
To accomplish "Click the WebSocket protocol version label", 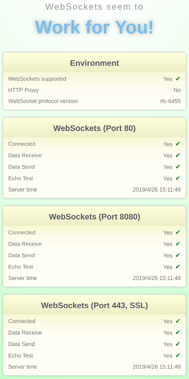I will pyautogui.click(x=43, y=101).
